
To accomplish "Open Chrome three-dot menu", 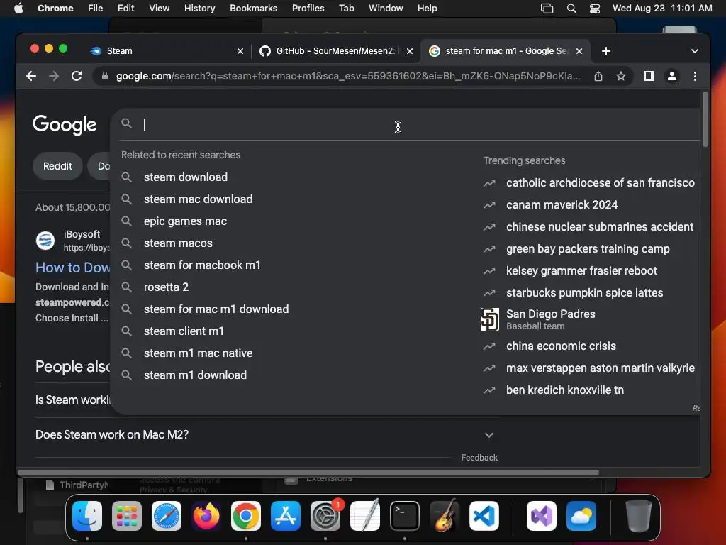I will click(x=695, y=76).
